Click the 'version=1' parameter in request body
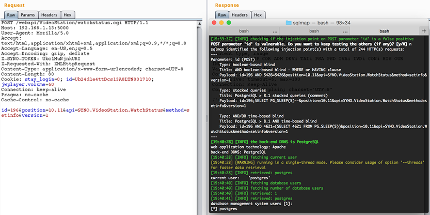Viewport: 430px width, 215px height. coord(35,115)
